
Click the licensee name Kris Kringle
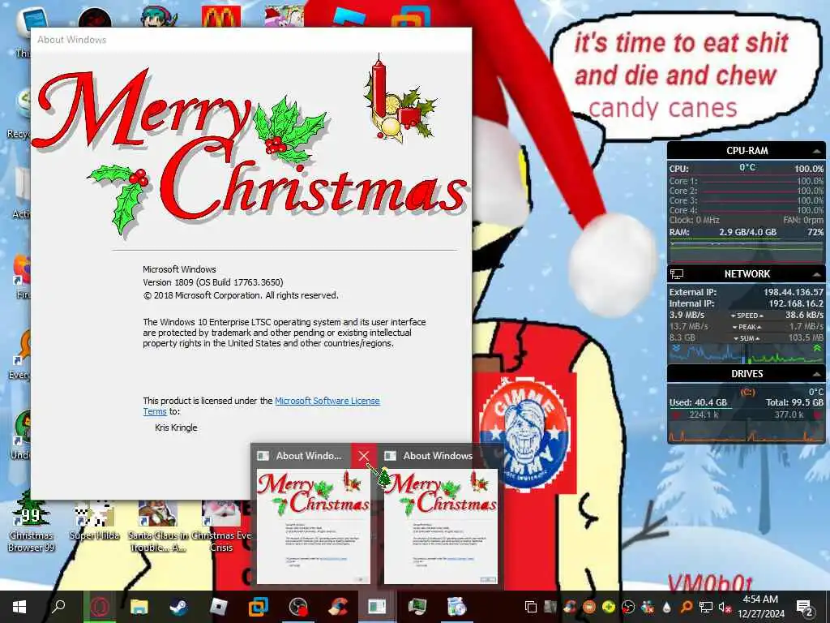176,428
